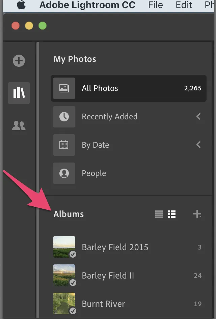Viewport: 216px width, 319px height.
Task: Open the Barley Field II album
Action: 129,275
